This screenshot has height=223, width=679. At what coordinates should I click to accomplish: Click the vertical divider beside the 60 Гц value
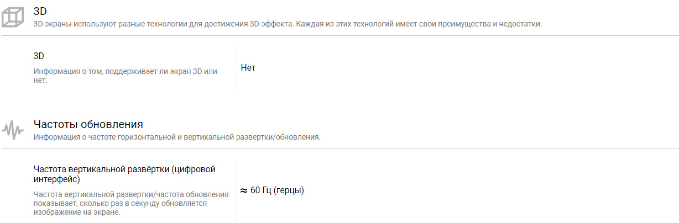pyautogui.click(x=237, y=190)
